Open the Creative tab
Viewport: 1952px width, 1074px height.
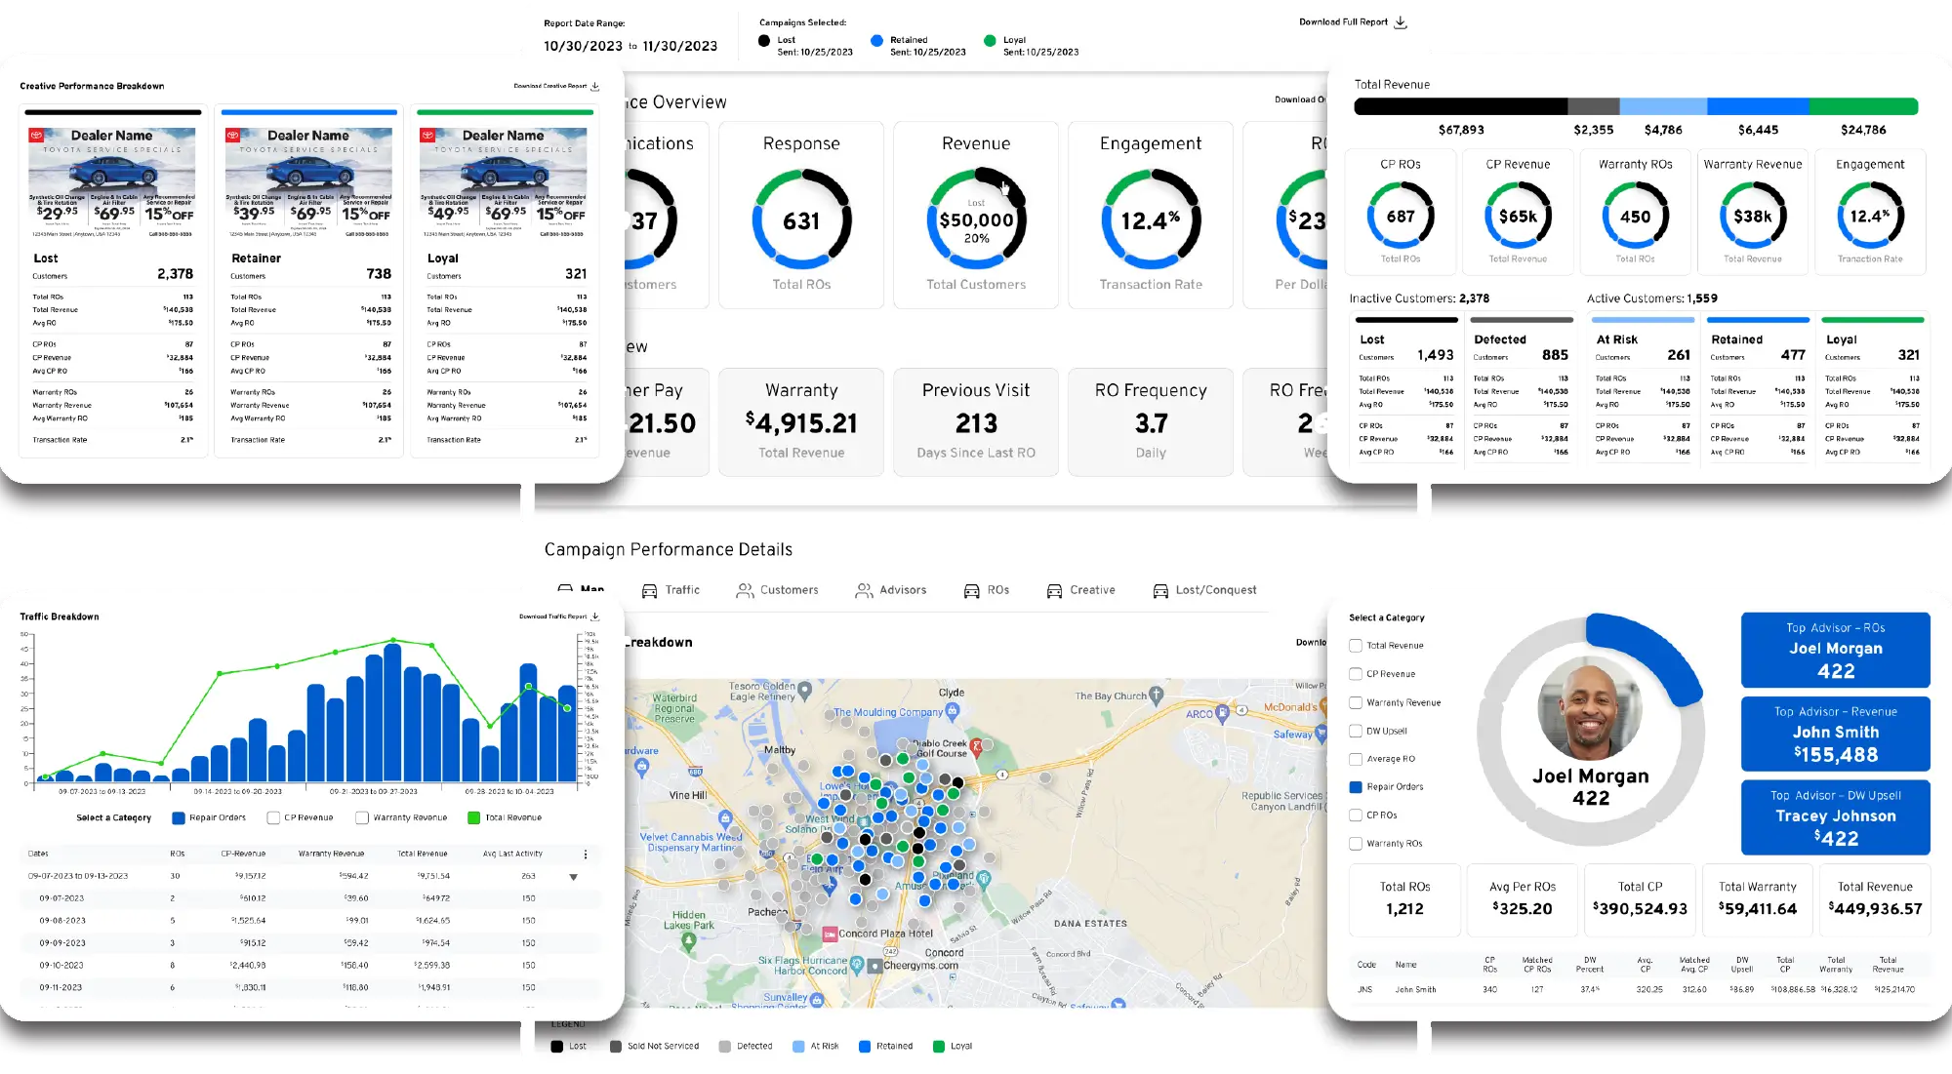click(1080, 590)
